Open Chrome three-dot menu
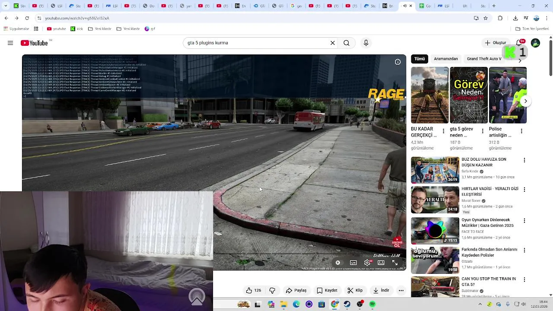 pyautogui.click(x=547, y=18)
